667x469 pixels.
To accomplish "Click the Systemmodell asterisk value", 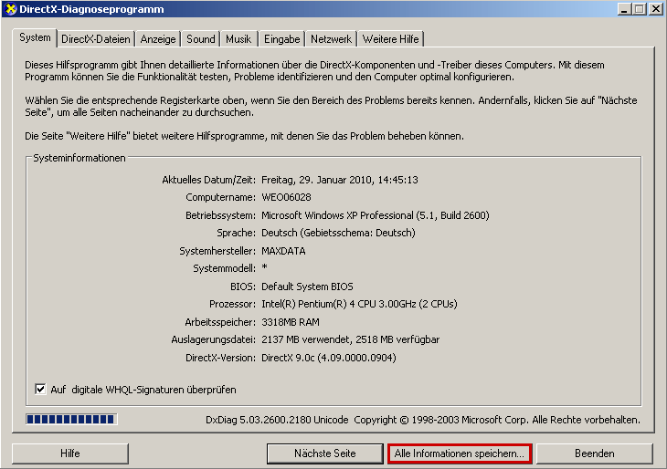I will pos(265,267).
